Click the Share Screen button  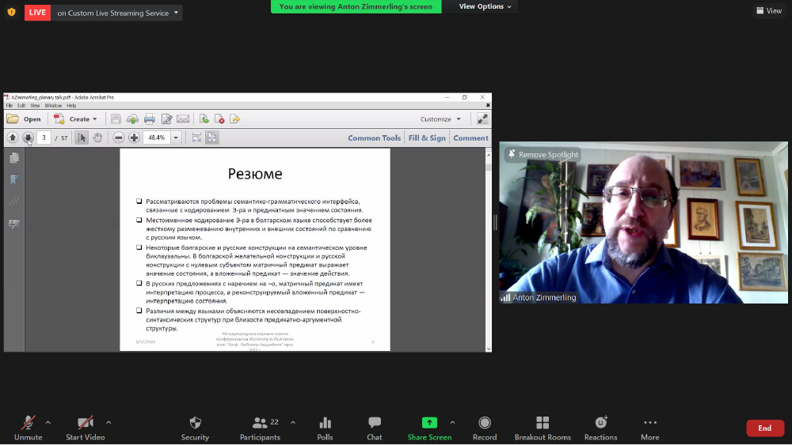(x=429, y=428)
